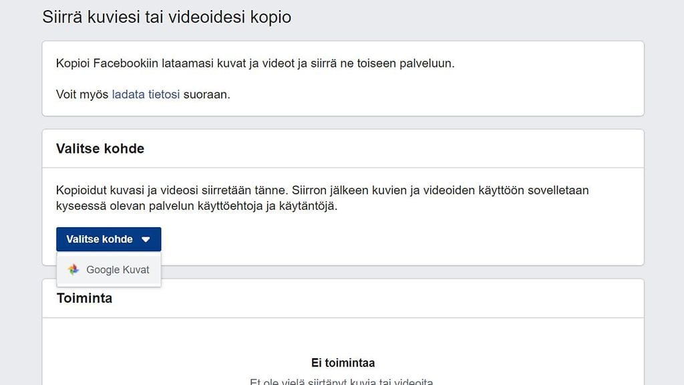This screenshot has width=684, height=385.
Task: Click the "Toiminta" section heading
Action: tap(84, 298)
